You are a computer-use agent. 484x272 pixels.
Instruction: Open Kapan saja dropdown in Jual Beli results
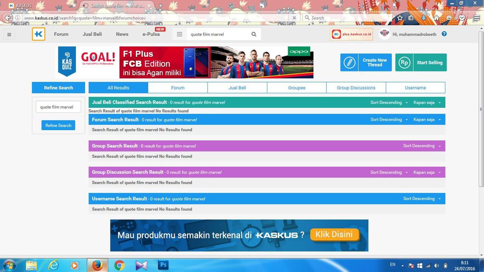click(x=427, y=103)
